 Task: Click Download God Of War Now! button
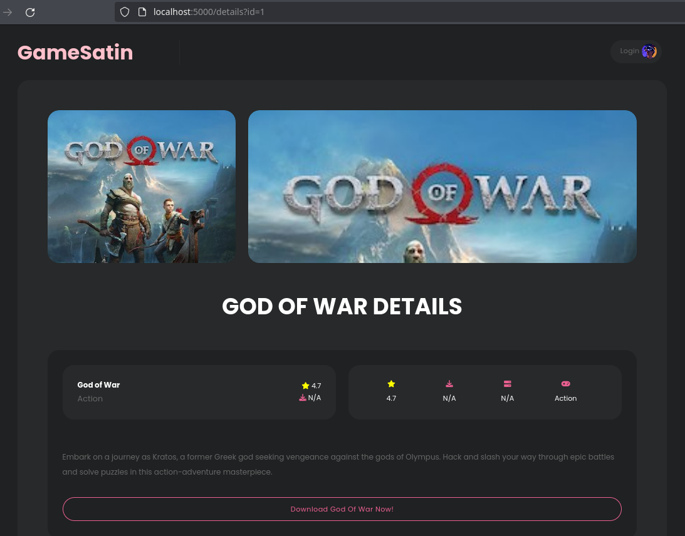tap(342, 509)
